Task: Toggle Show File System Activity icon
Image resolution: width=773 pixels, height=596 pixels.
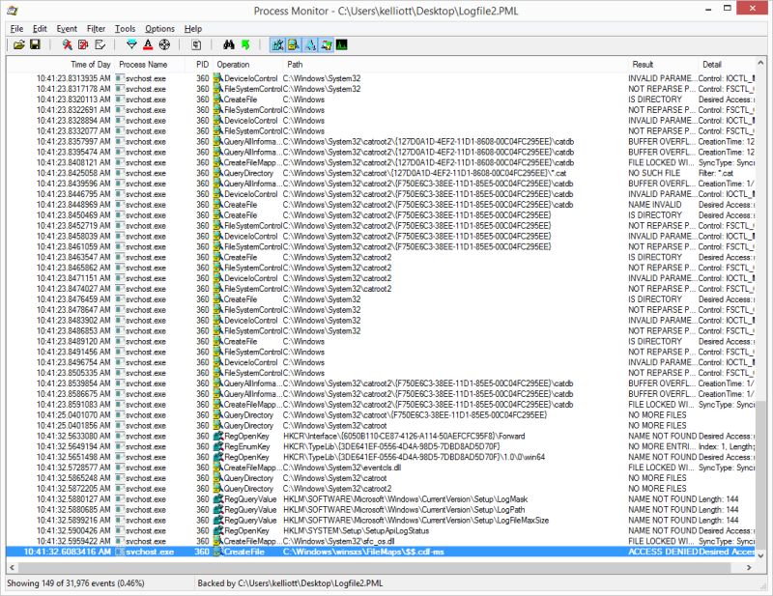Action: coord(294,44)
